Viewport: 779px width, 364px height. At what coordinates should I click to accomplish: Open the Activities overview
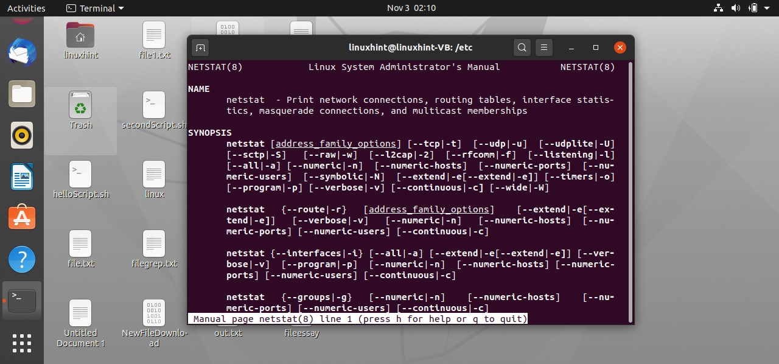click(26, 8)
